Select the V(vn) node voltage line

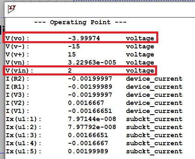tap(80, 63)
